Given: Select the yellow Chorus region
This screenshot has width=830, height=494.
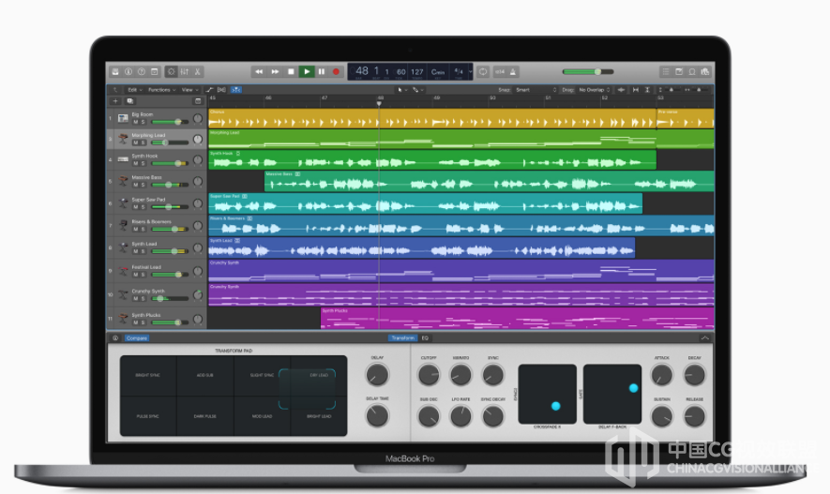Looking at the screenshot, I should [x=432, y=118].
